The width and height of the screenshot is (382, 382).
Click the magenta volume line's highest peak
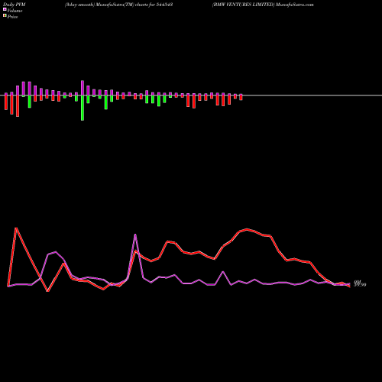coord(135,235)
